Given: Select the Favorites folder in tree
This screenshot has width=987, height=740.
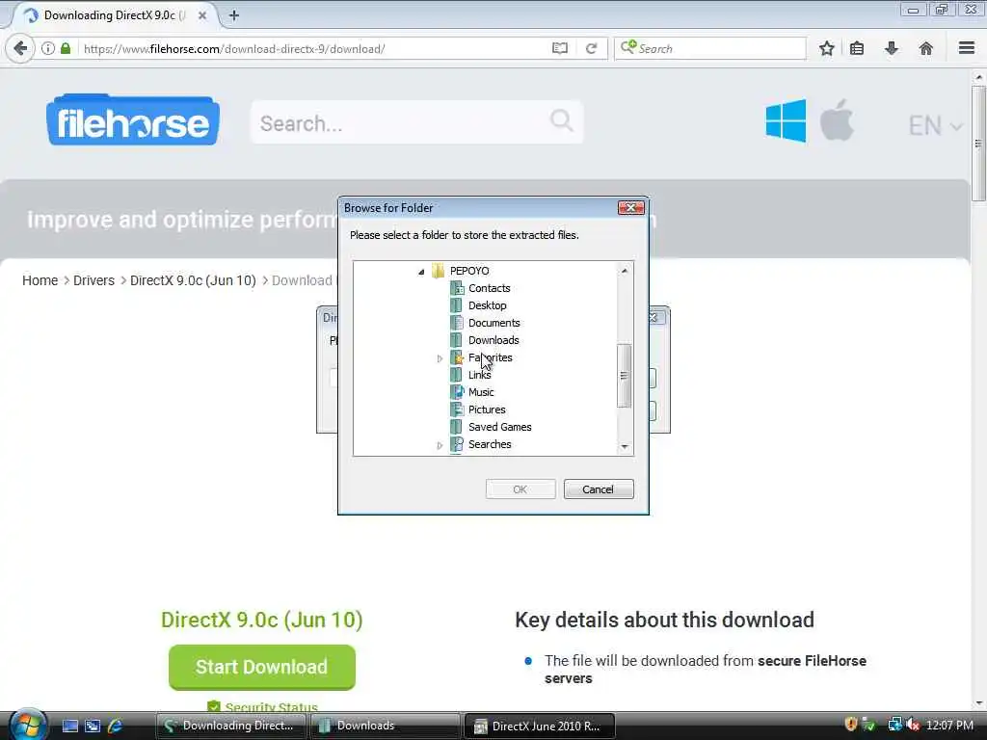Looking at the screenshot, I should (x=490, y=357).
